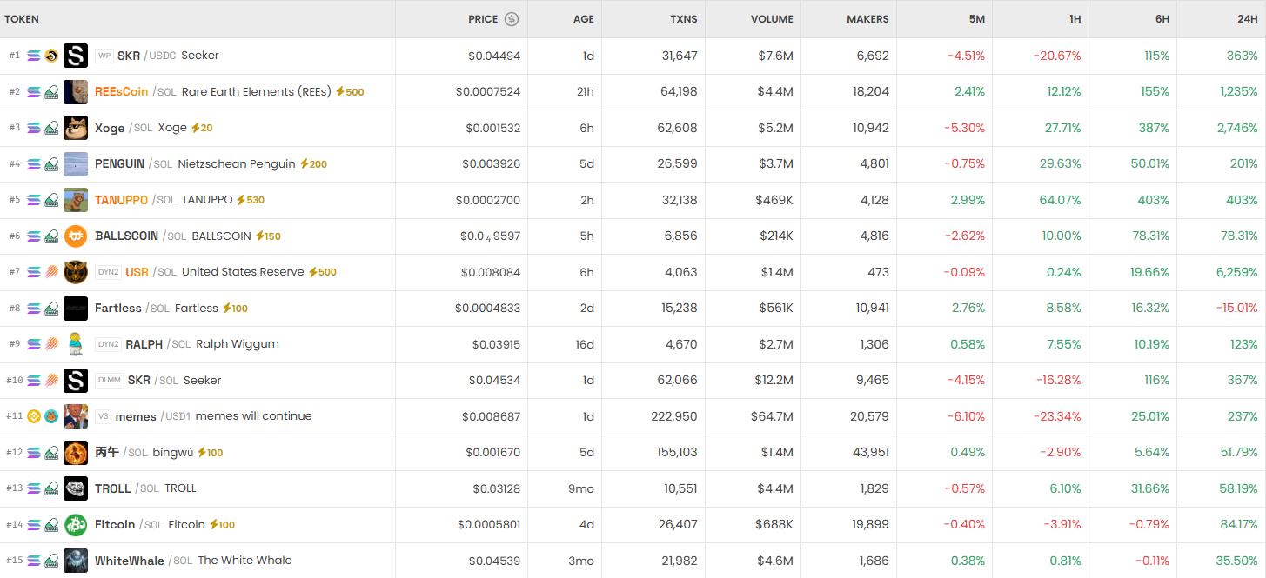1266x578 pixels.
Task: Click PancakeSwap DEX icon on memes row
Action: tap(51, 416)
